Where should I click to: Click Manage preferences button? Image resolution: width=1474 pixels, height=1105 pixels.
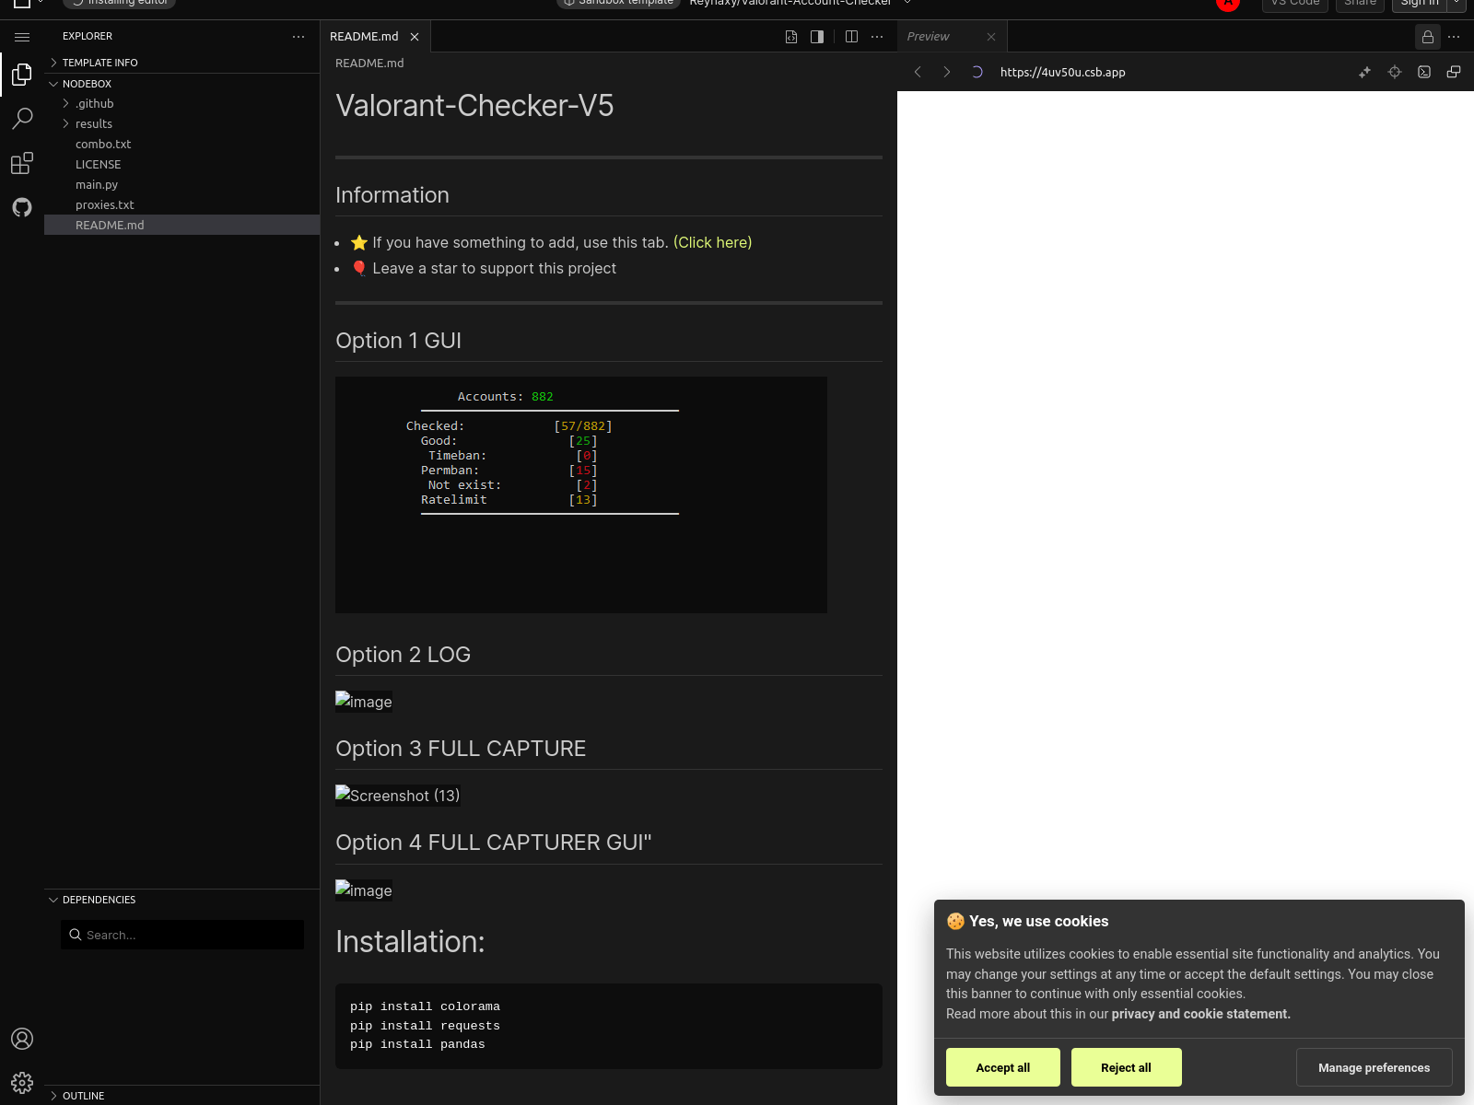[x=1374, y=1067]
